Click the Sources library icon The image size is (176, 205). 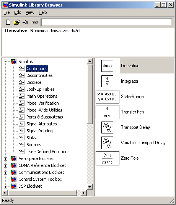[21, 145]
